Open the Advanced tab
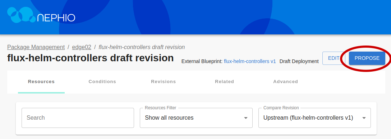The height and width of the screenshot is (139, 391). pos(285,82)
